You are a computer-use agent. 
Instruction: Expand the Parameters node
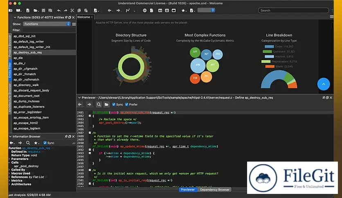pyautogui.click(x=9, y=159)
